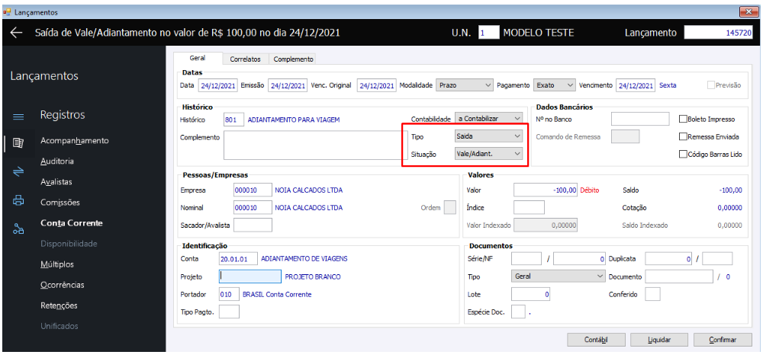
Task: Click the back arrow icon
Action: pos(17,33)
